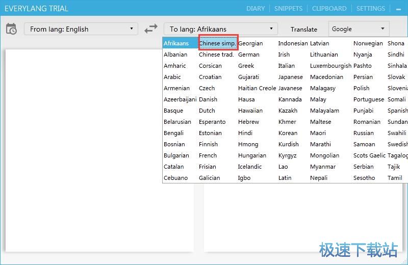The image size is (408, 265).
Task: Open the DIARY tab
Action: click(256, 9)
